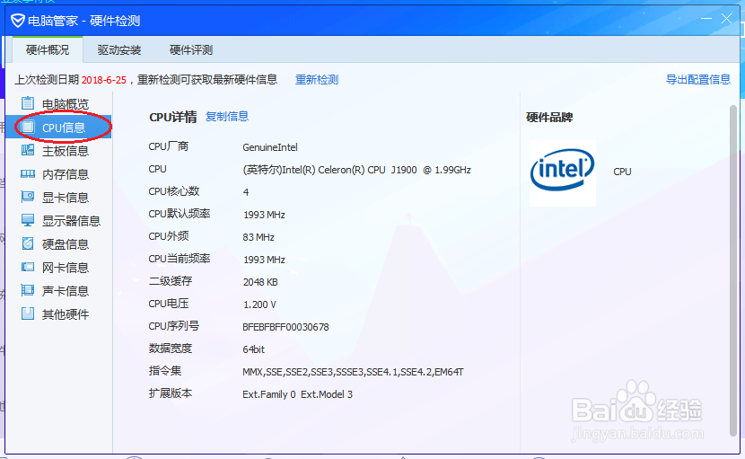Open 硬盘信息 sidebar entry
745x459 pixels.
coord(58,244)
